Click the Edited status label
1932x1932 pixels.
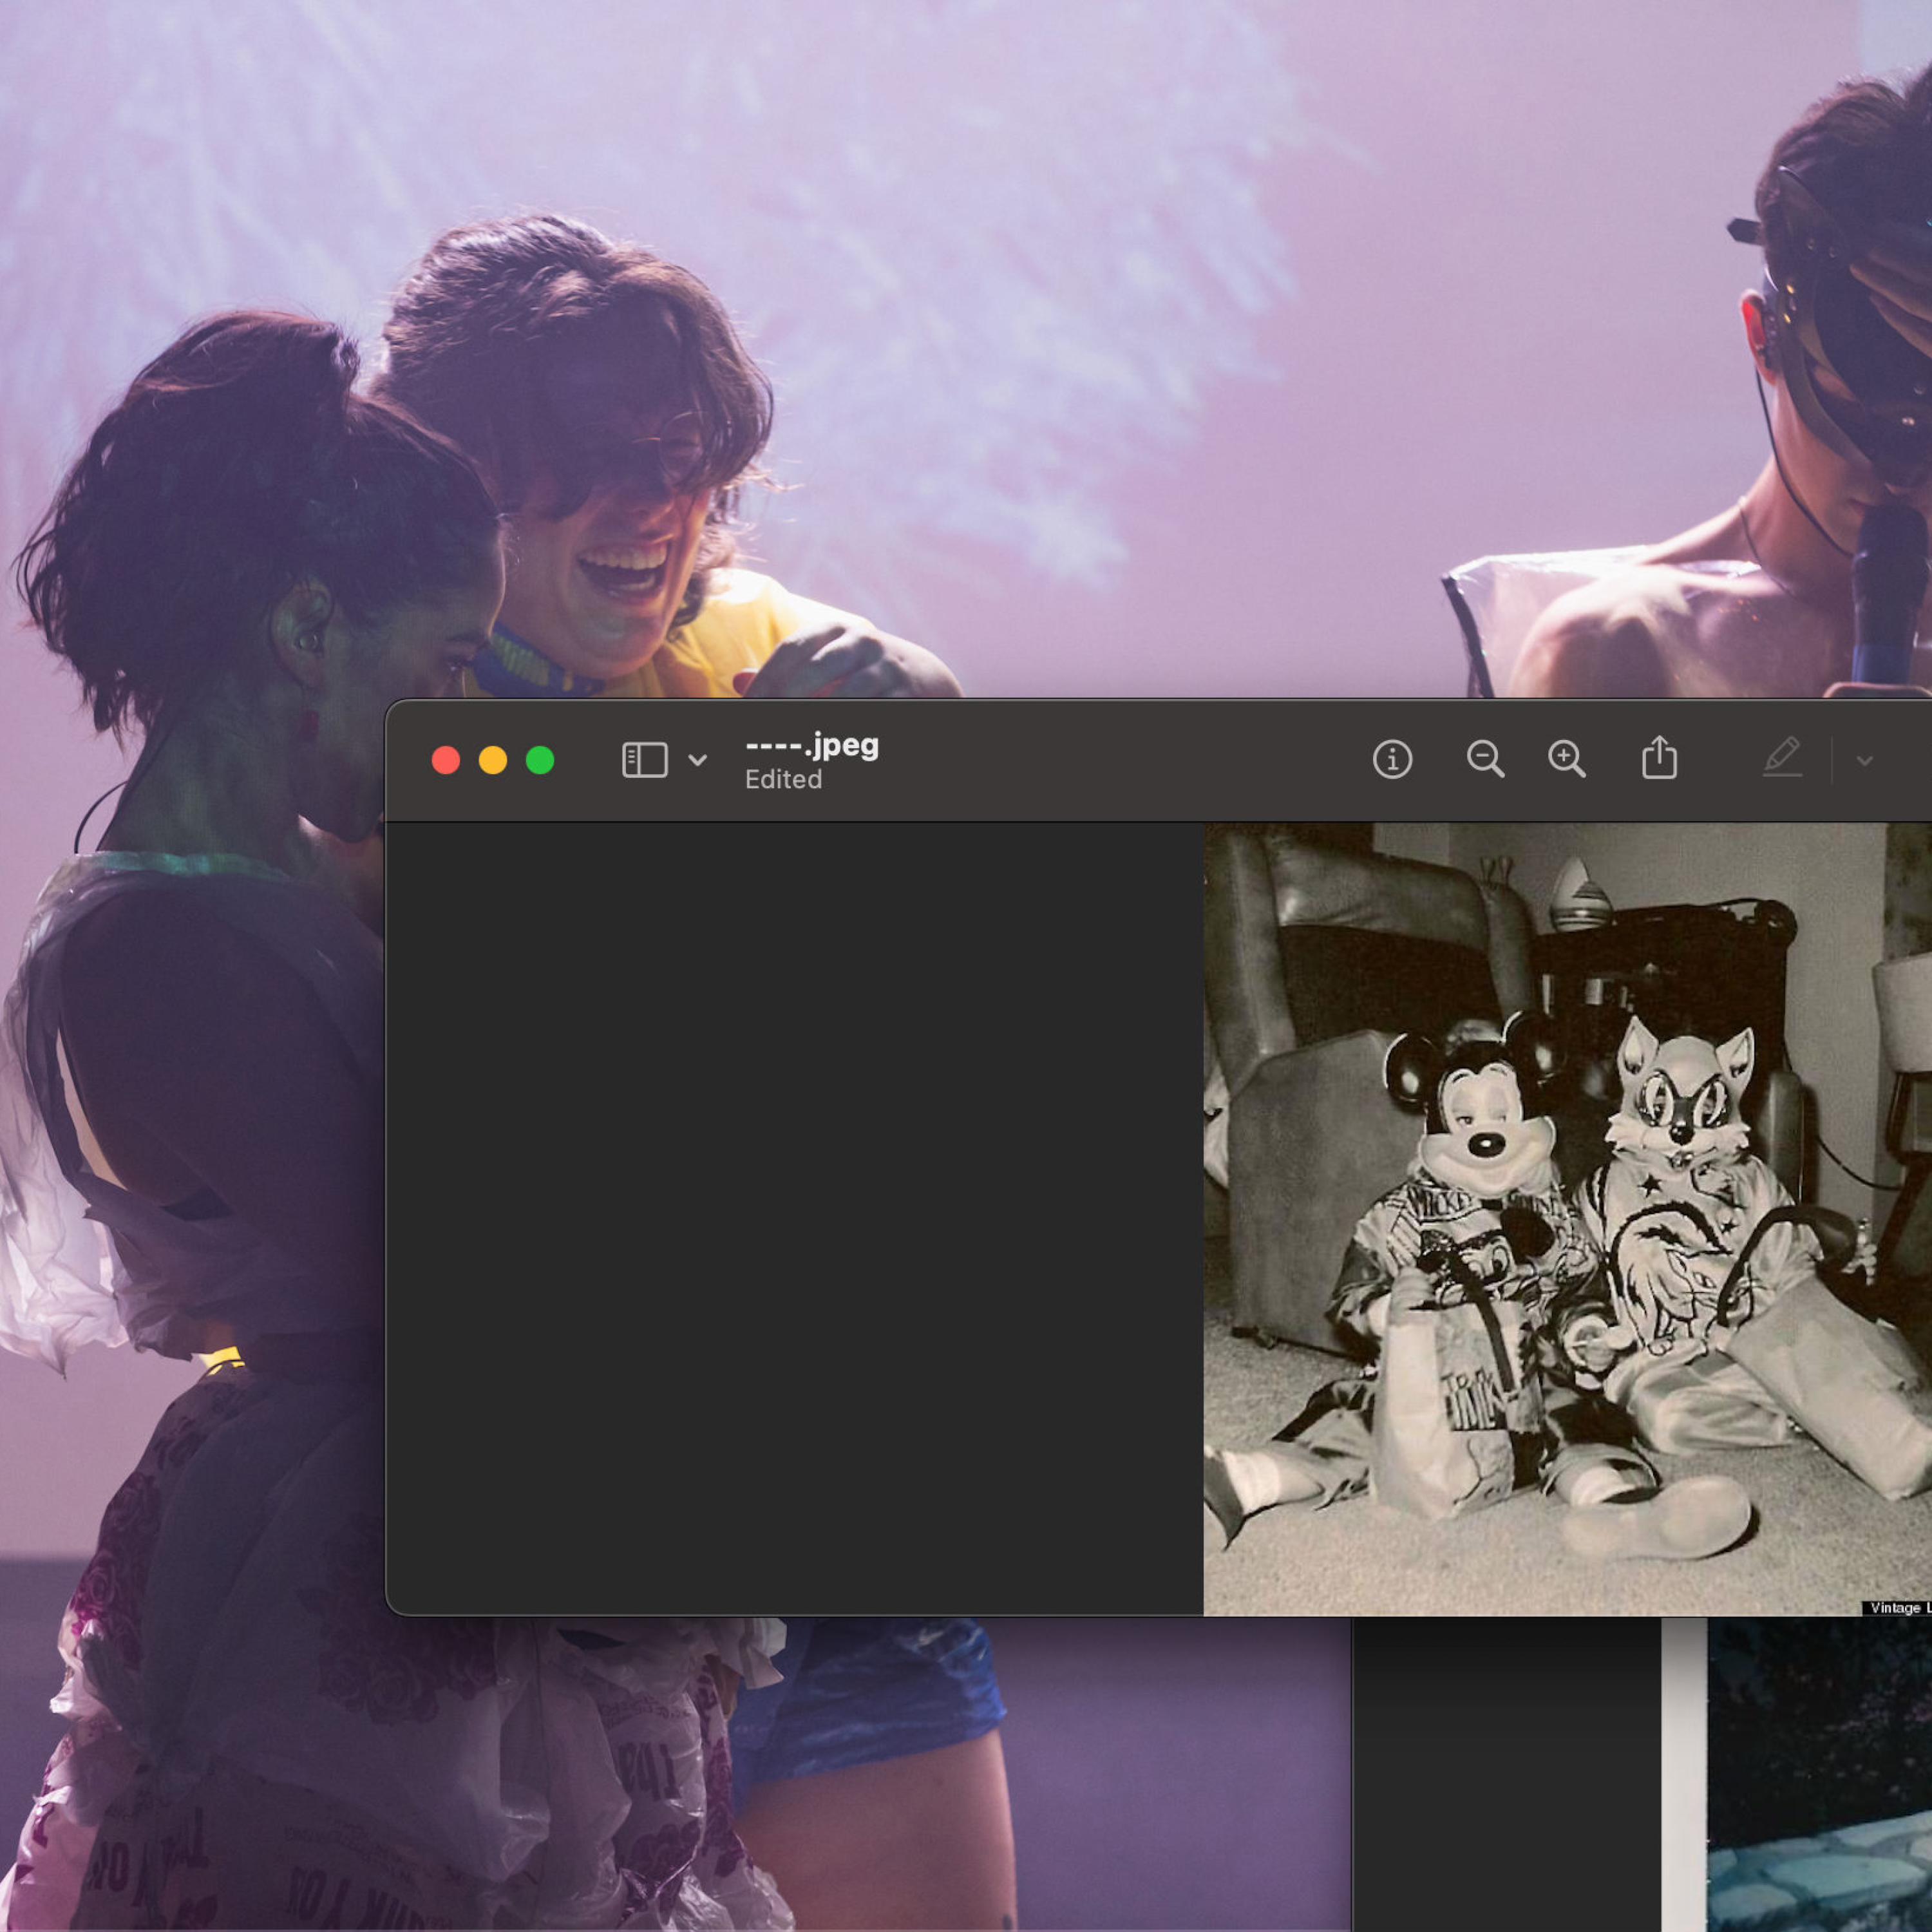783,780
